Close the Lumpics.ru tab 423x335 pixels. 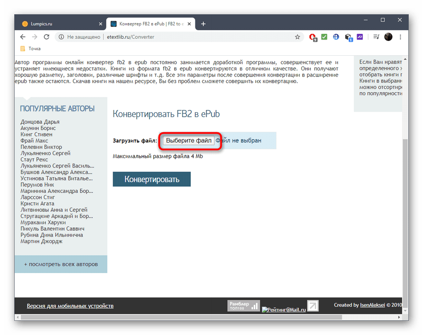101,24
